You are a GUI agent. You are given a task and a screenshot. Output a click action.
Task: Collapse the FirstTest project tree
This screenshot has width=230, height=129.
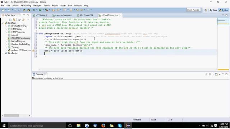coord(3,23)
